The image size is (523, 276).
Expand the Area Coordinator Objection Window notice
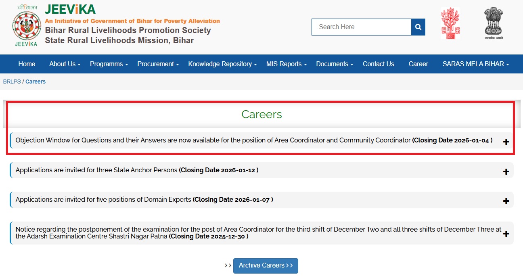(506, 142)
